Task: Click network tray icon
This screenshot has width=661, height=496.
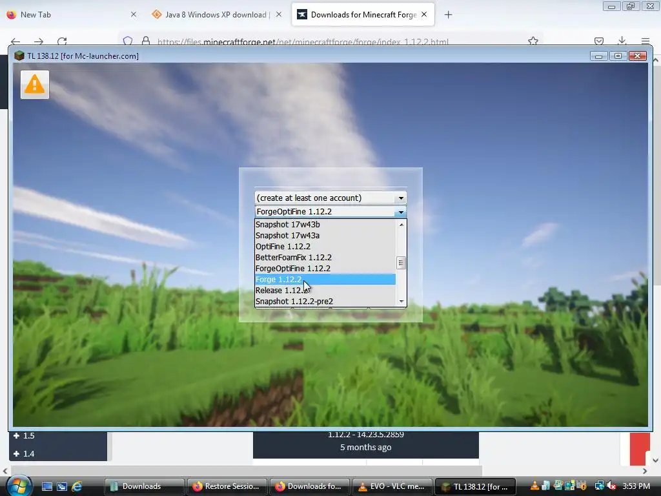Action: click(x=599, y=486)
